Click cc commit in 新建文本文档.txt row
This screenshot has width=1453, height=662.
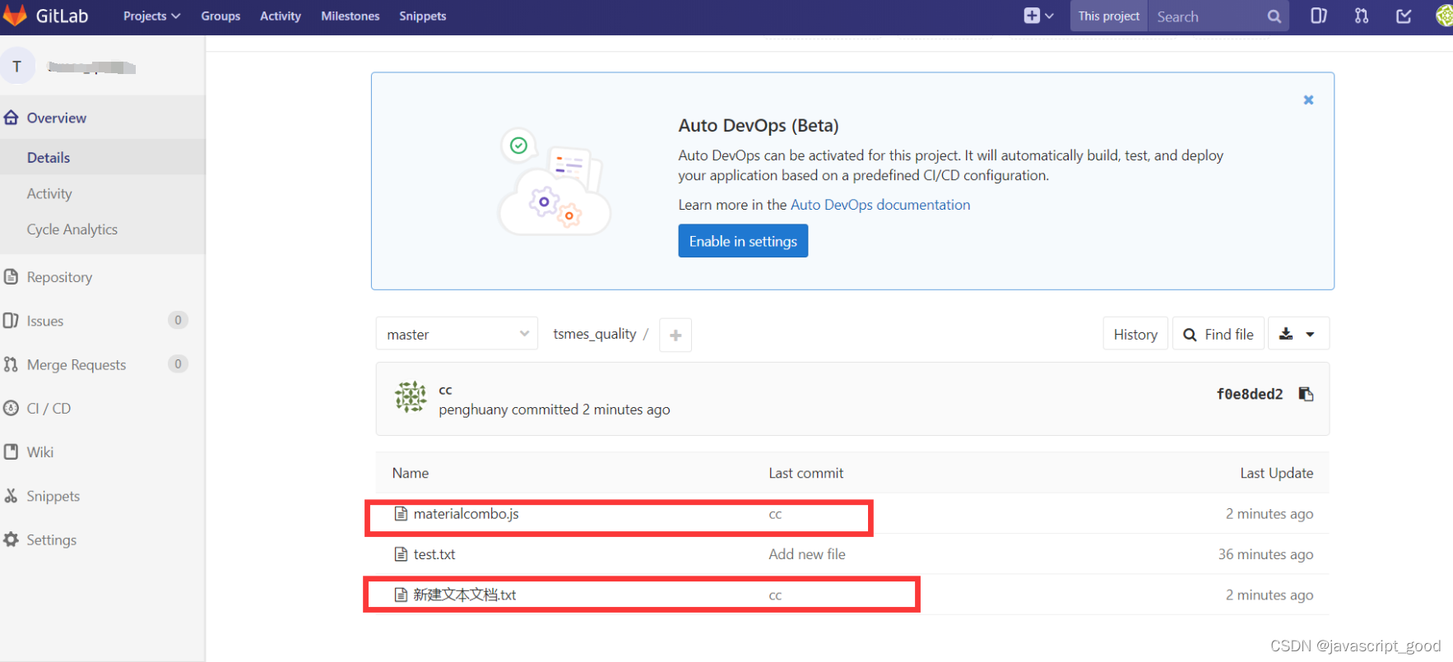tap(775, 595)
